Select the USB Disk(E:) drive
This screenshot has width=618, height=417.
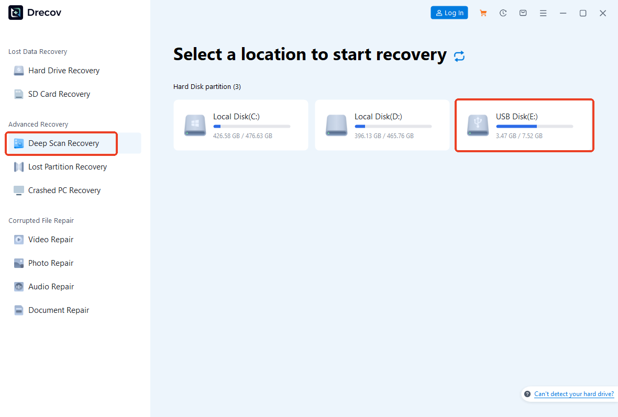524,125
